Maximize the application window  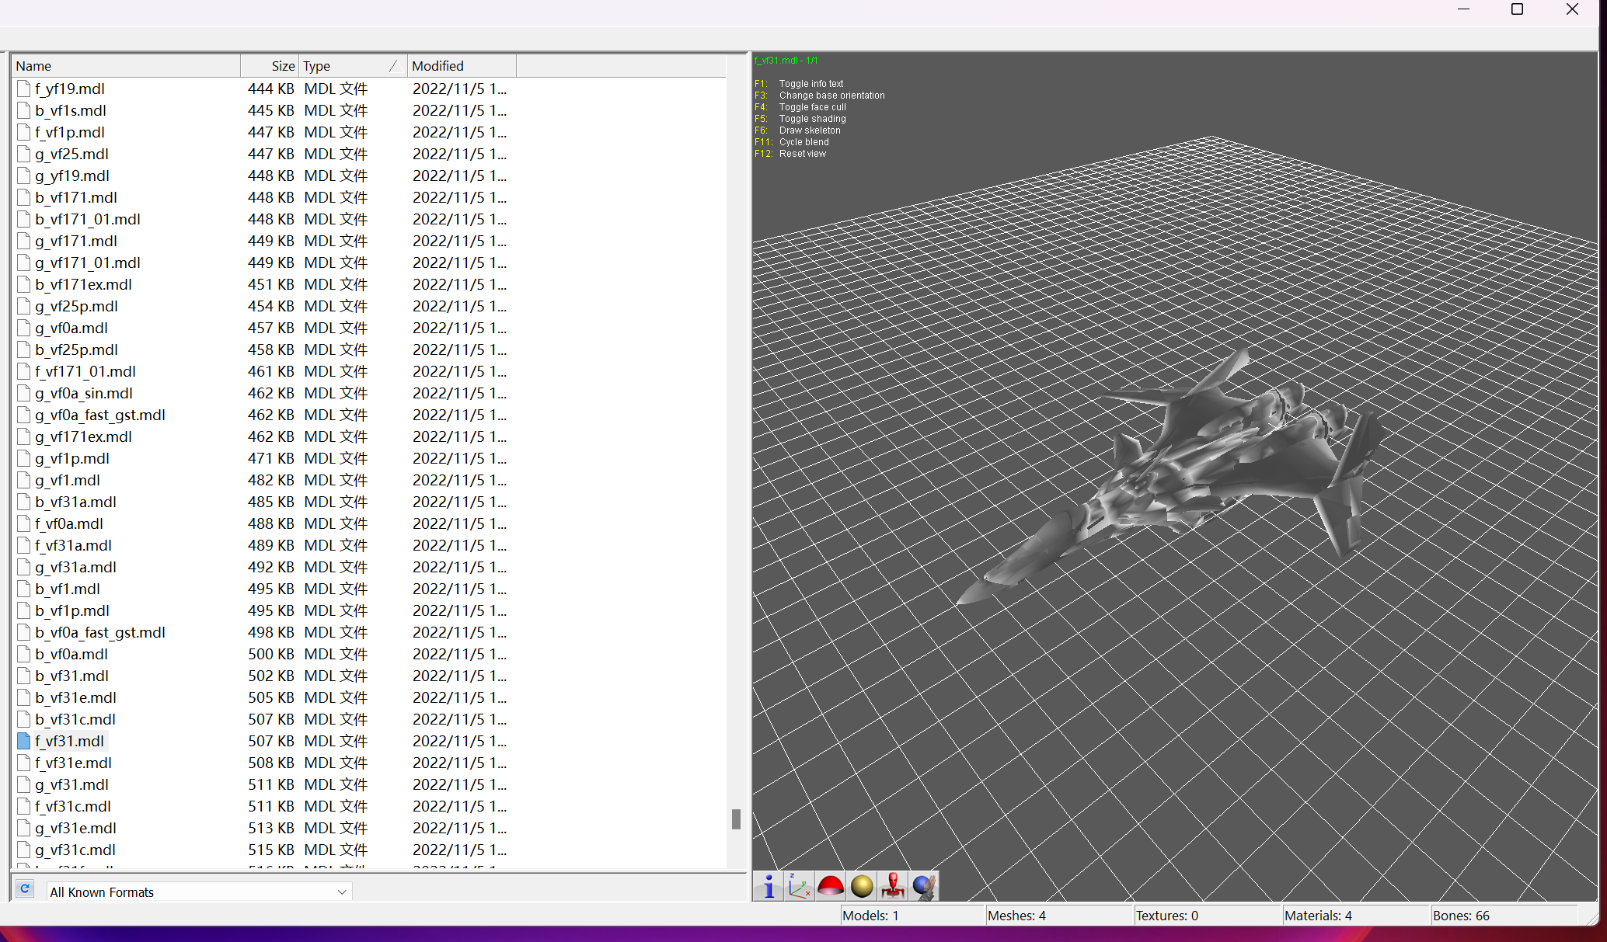click(1517, 9)
